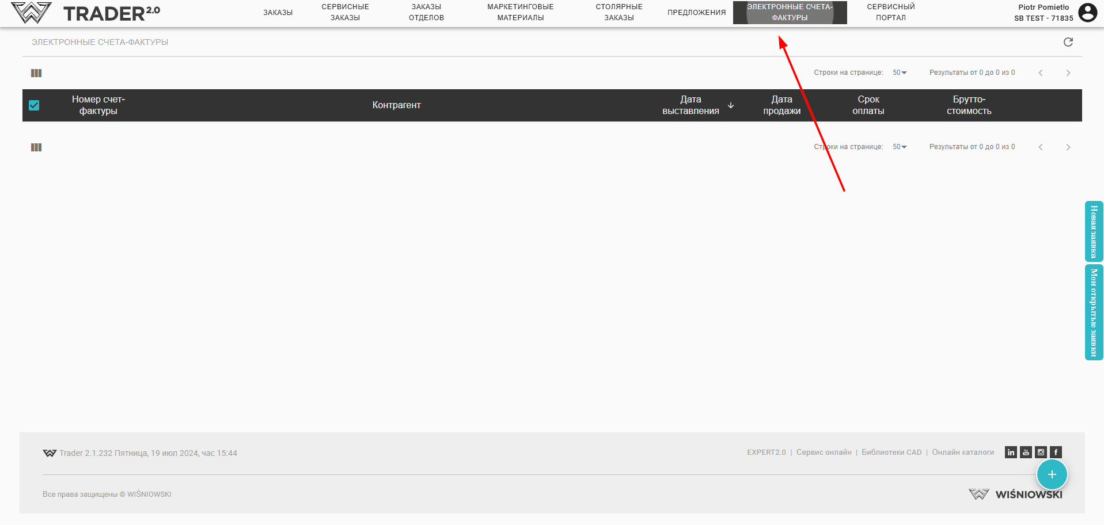Open the Заказы menu item
Viewport: 1104px width, 525px height.
[x=278, y=13]
